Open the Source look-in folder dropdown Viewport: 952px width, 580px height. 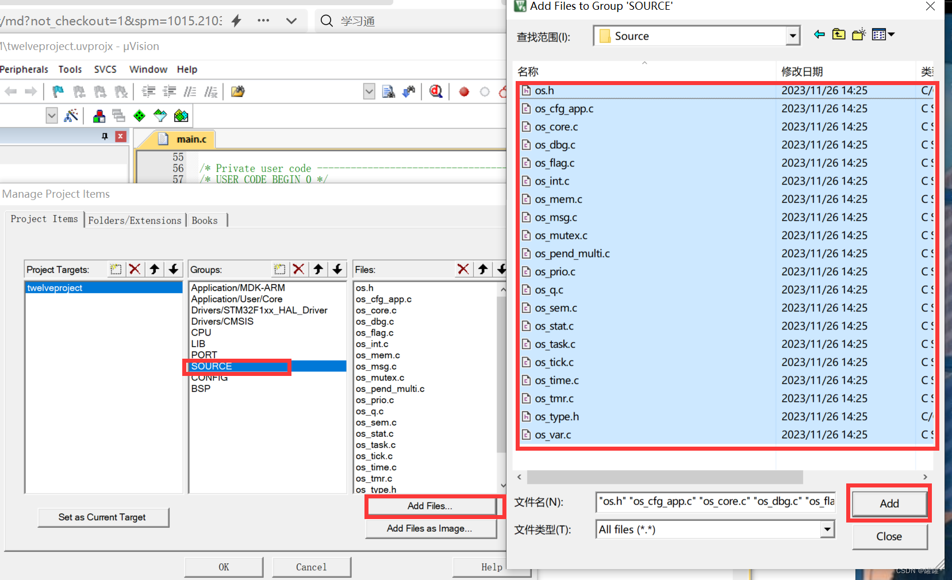(793, 36)
